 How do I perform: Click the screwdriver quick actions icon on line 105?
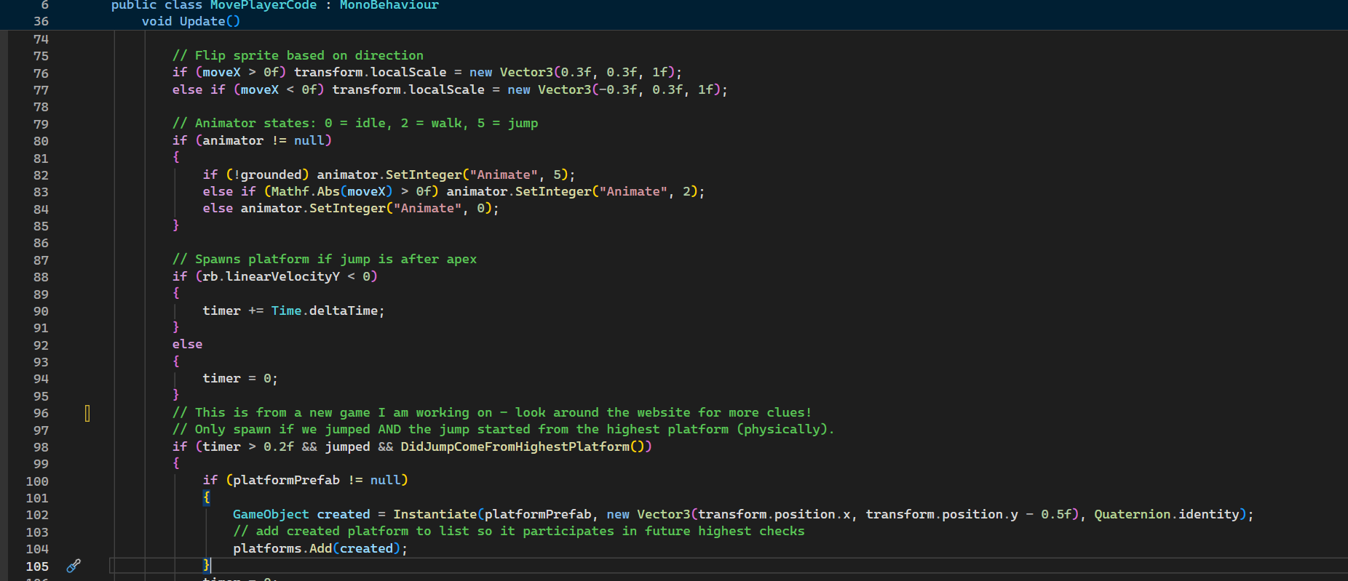coord(74,566)
